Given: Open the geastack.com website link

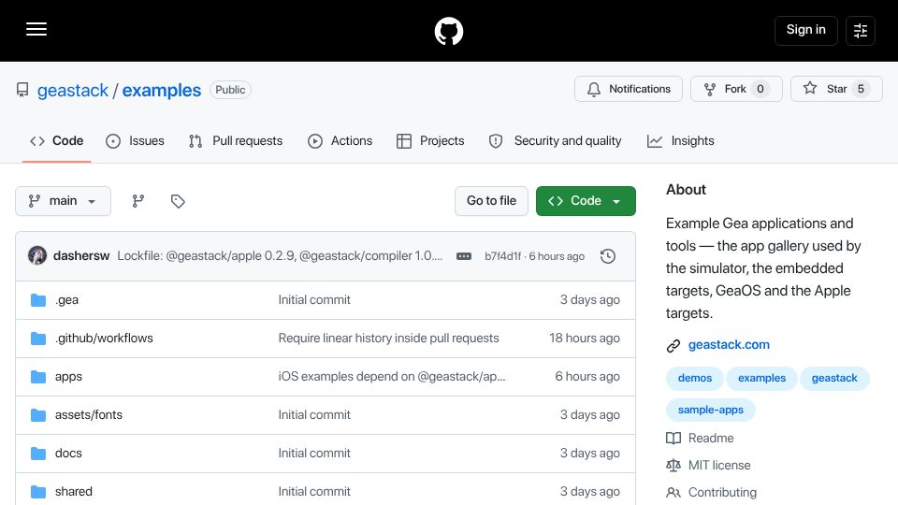Looking at the screenshot, I should pyautogui.click(x=729, y=345).
